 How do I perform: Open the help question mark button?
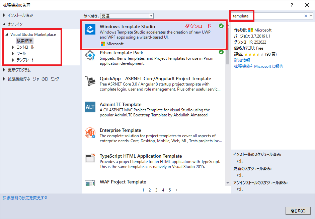292,5
